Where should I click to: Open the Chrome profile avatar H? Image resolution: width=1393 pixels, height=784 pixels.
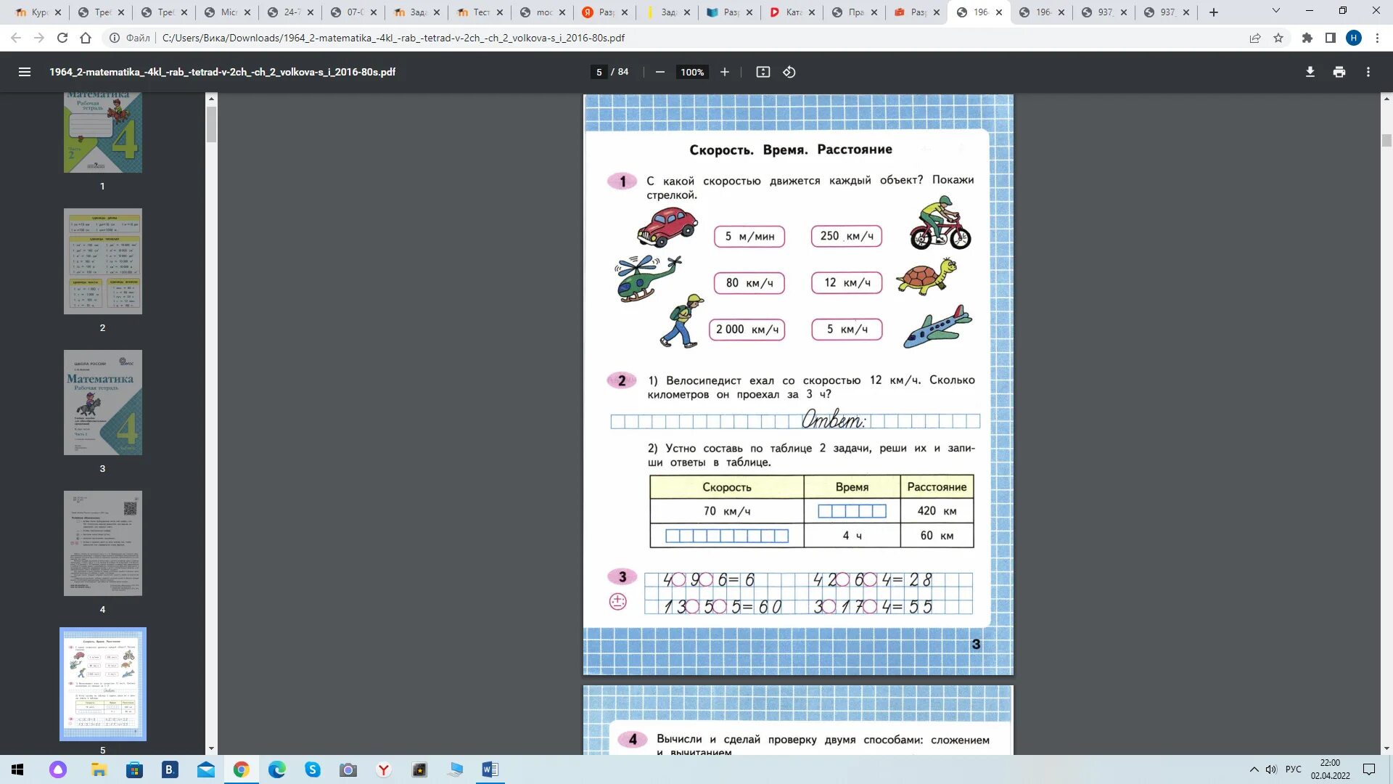click(x=1354, y=38)
